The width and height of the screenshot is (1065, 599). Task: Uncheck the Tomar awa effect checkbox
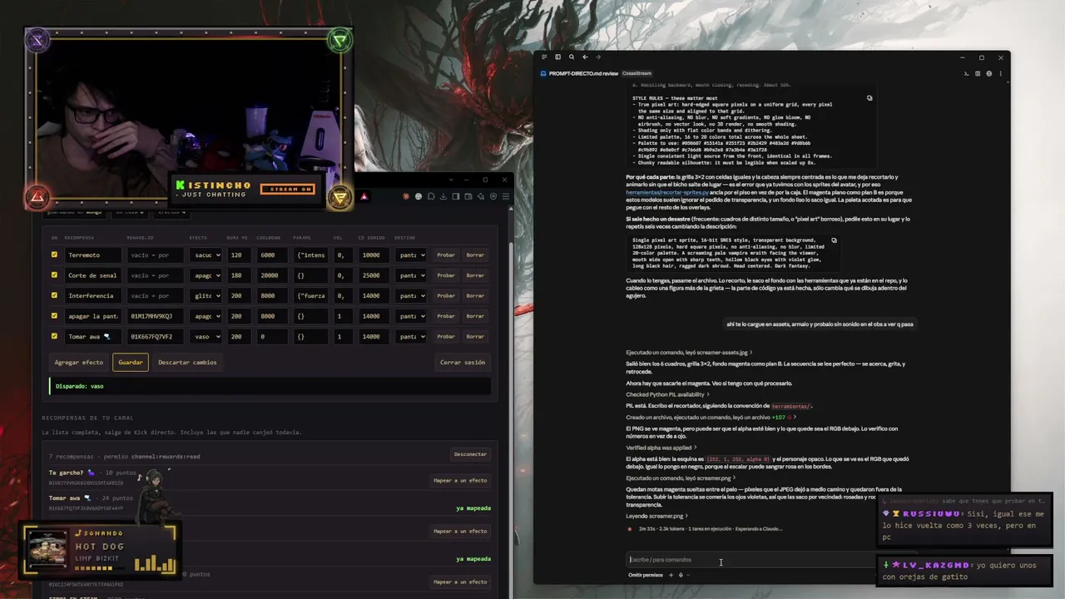pyautogui.click(x=54, y=336)
